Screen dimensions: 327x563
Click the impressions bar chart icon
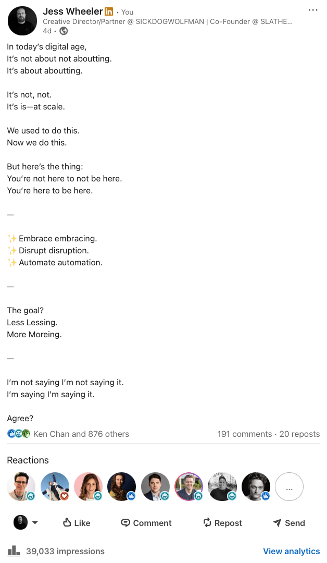point(14,550)
